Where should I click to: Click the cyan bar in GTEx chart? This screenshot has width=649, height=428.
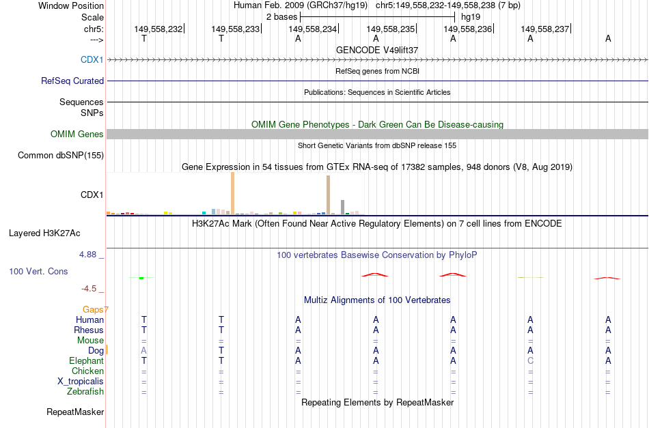tap(204, 213)
